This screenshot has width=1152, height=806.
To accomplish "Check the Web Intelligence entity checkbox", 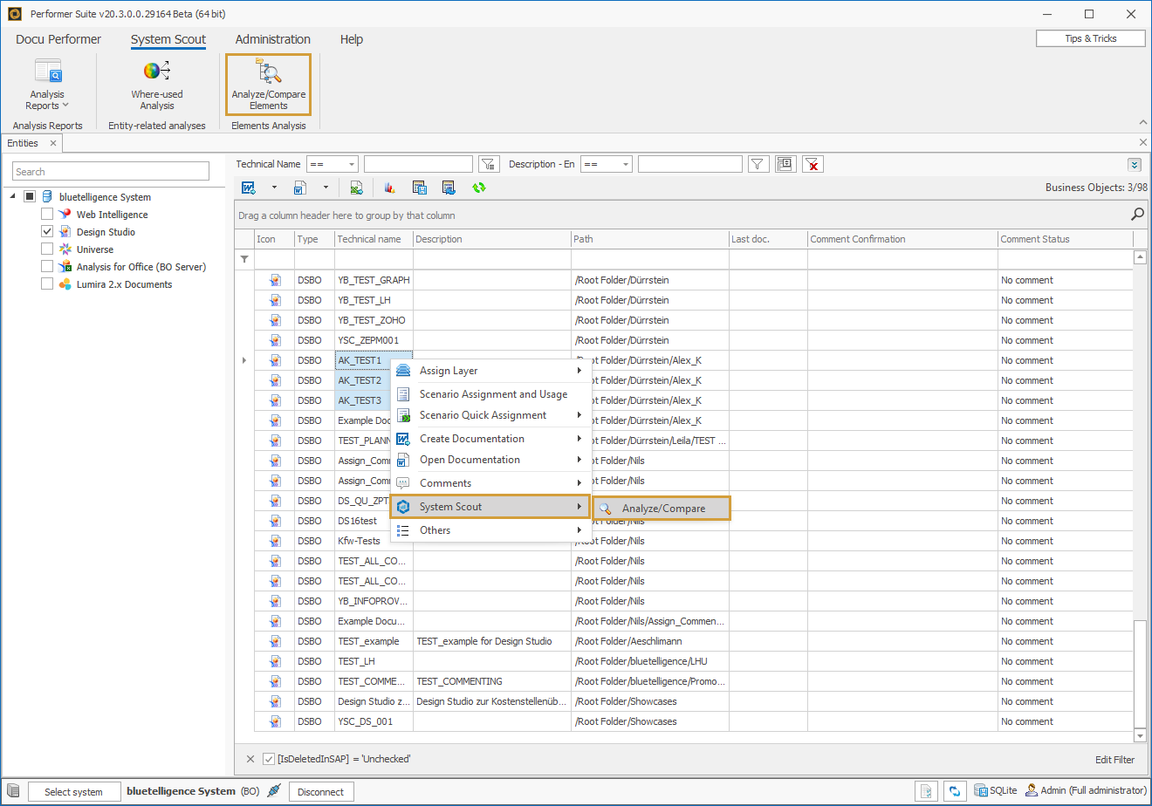I will (47, 214).
